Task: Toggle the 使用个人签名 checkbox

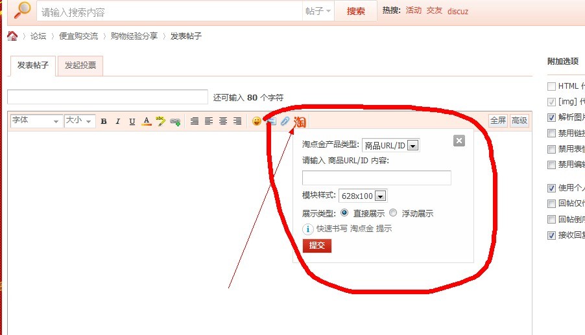Action: click(551, 188)
